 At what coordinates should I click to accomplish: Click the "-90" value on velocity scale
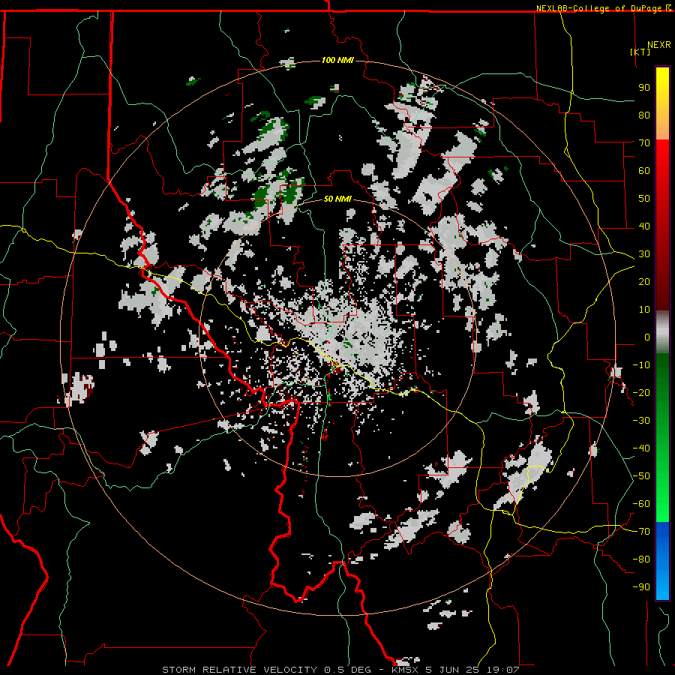point(641,587)
